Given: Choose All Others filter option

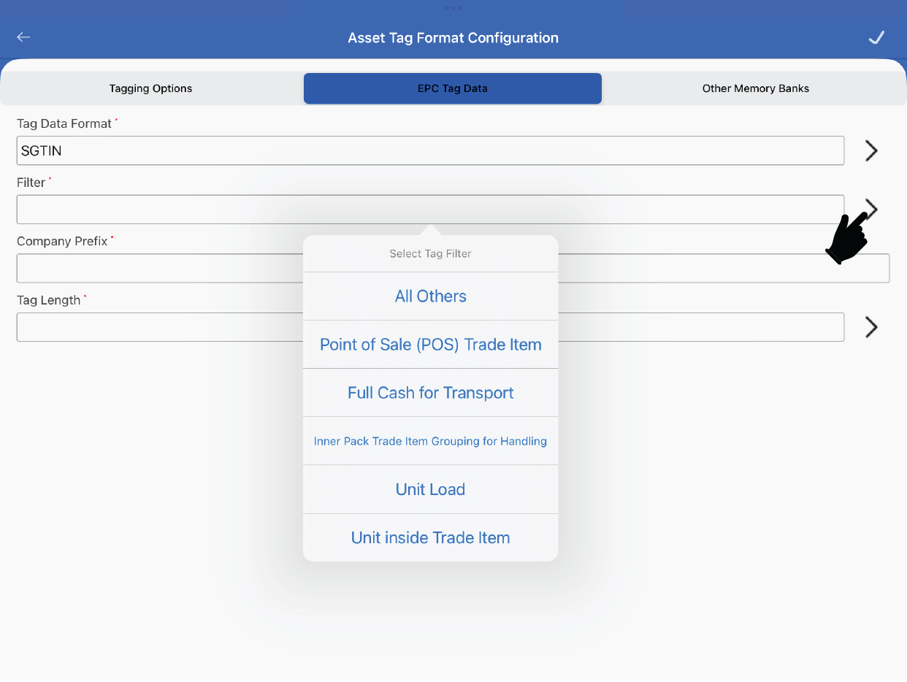Looking at the screenshot, I should tap(431, 296).
